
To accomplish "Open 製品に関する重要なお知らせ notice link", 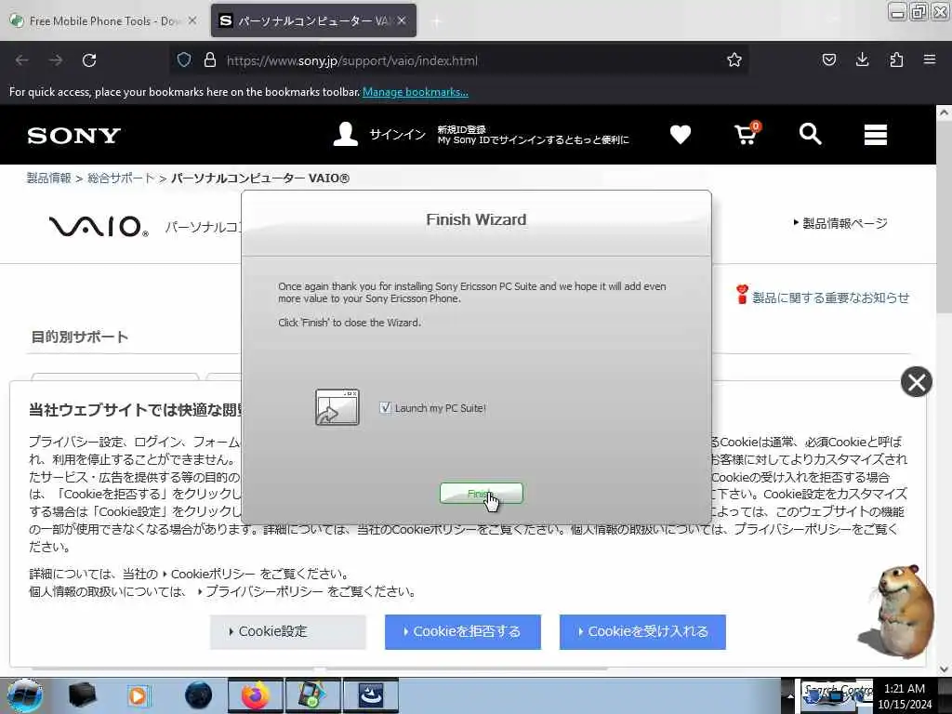I will (x=830, y=297).
